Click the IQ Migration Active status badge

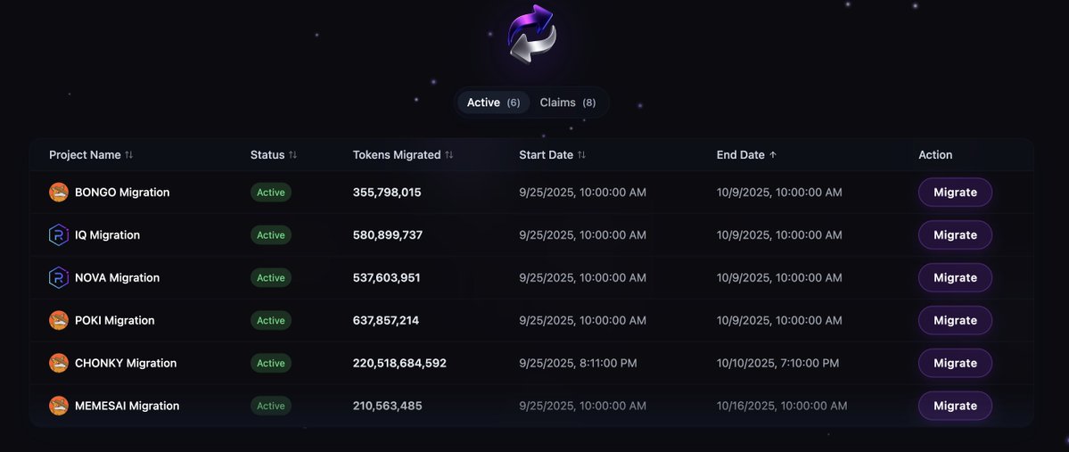click(271, 235)
